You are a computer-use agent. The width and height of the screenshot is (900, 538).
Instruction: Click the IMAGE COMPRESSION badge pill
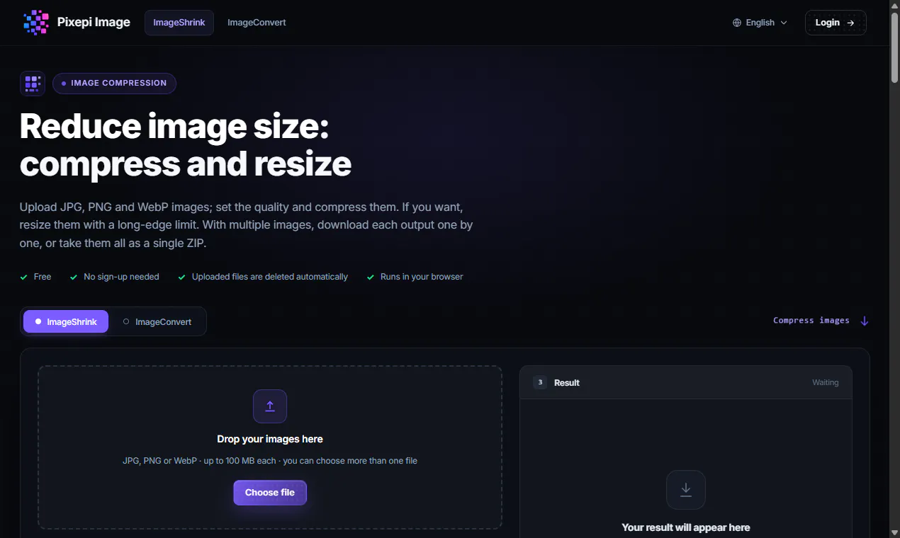tap(114, 84)
